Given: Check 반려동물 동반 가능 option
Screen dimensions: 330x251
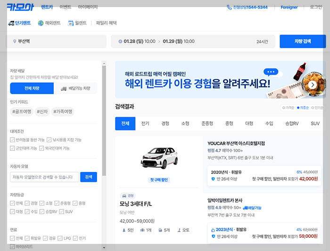Looking at the screenshot, I should pyautogui.click(x=12, y=140).
